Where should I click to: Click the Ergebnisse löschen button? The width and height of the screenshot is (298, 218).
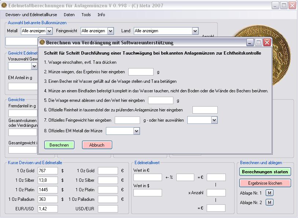click(x=265, y=183)
